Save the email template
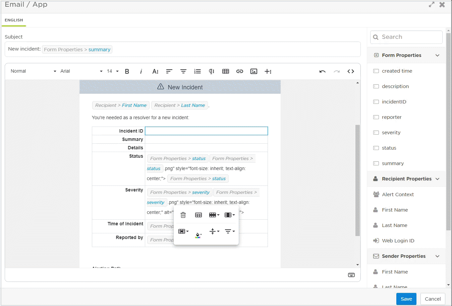This screenshot has width=452, height=306. pyautogui.click(x=406, y=299)
